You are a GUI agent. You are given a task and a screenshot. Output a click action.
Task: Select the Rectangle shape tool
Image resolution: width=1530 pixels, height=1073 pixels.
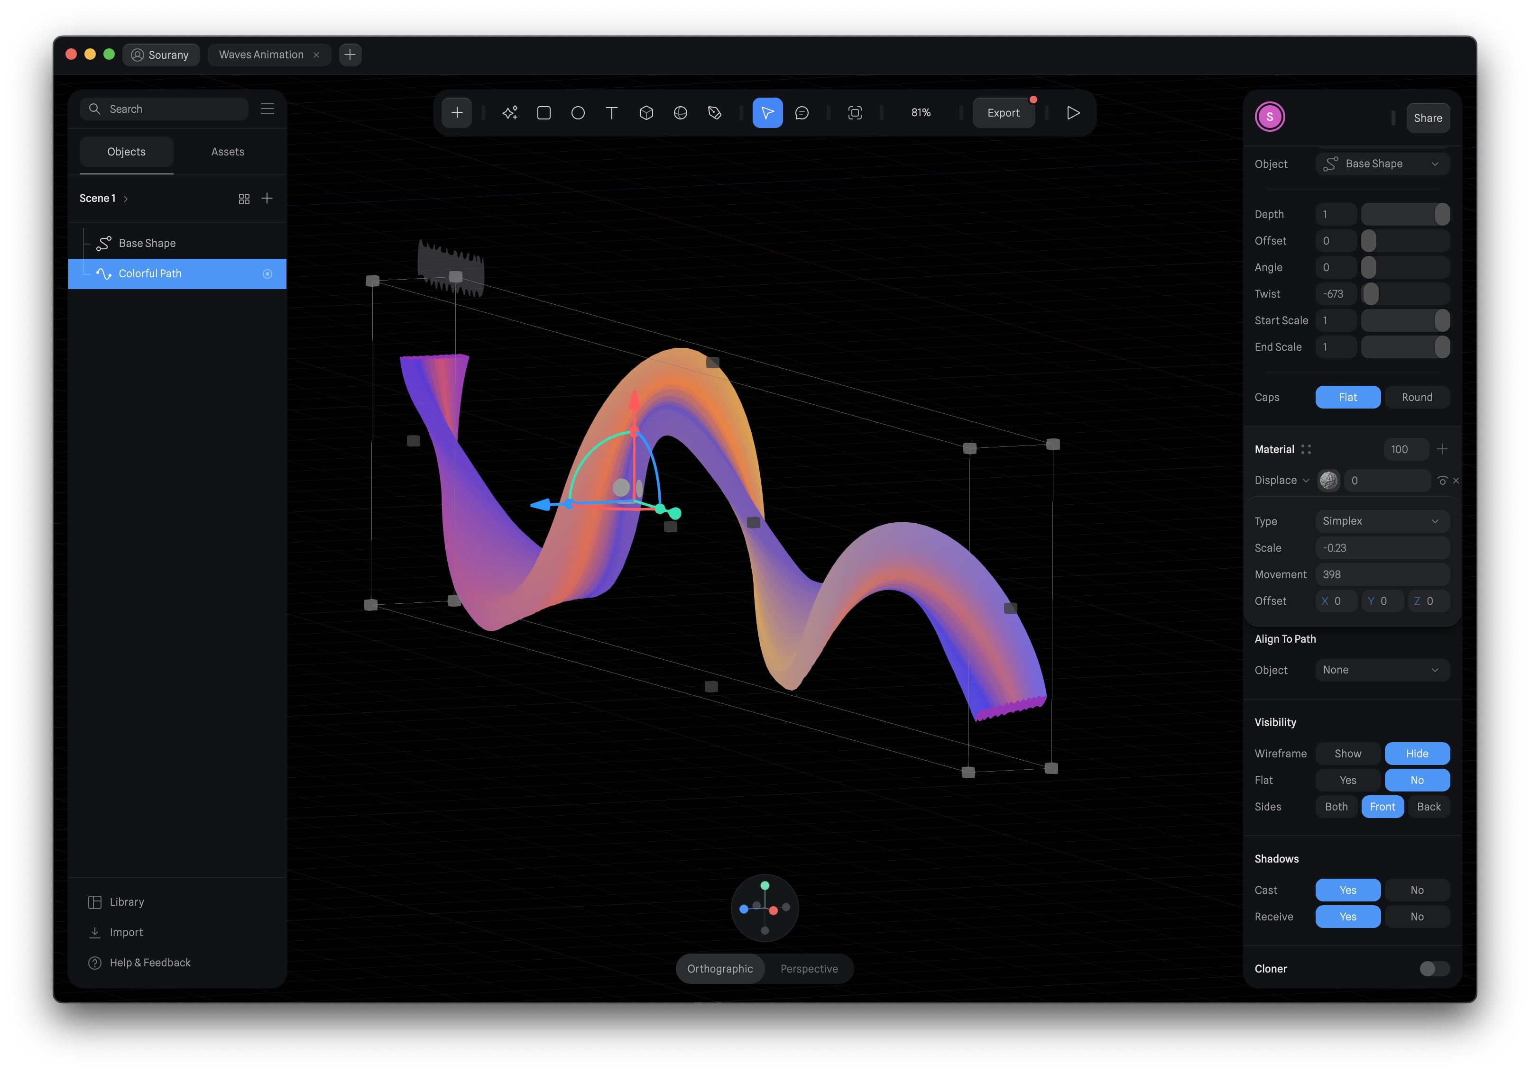(x=544, y=113)
